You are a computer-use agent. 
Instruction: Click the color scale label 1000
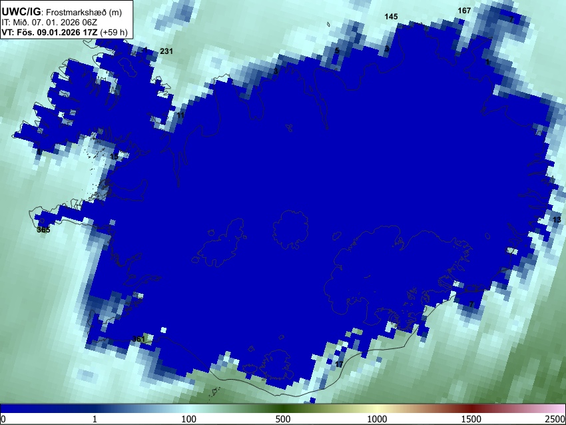tap(377, 419)
